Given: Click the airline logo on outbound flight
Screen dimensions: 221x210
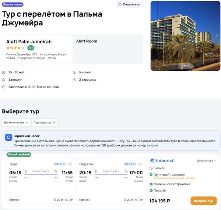Looking at the screenshot, I should [x=70, y=164].
